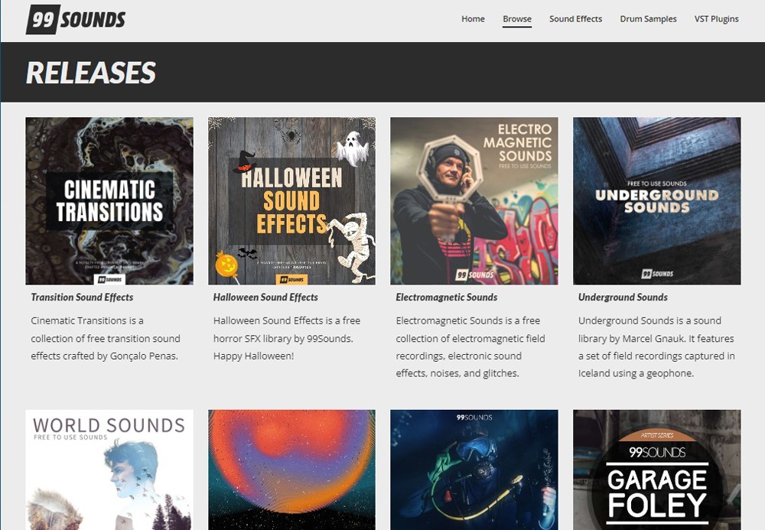
Task: Click the description mentioning Marcel Gnauk
Action: (656, 347)
